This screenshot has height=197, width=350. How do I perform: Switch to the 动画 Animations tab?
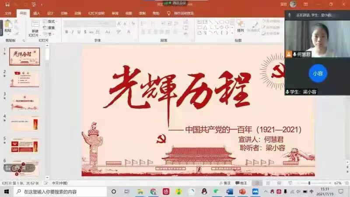pyautogui.click(x=78, y=14)
